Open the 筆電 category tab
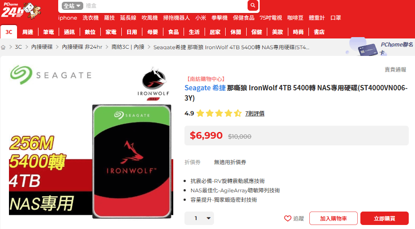This screenshot has height=229, width=415. [48, 32]
